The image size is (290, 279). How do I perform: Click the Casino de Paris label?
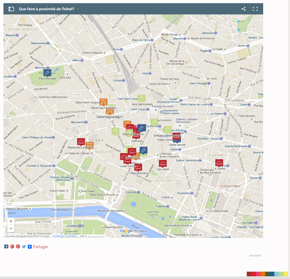[x=158, y=84]
